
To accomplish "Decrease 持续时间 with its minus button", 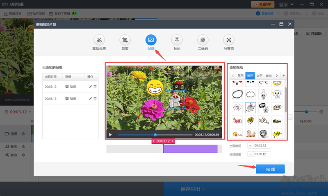I will click(250, 154).
